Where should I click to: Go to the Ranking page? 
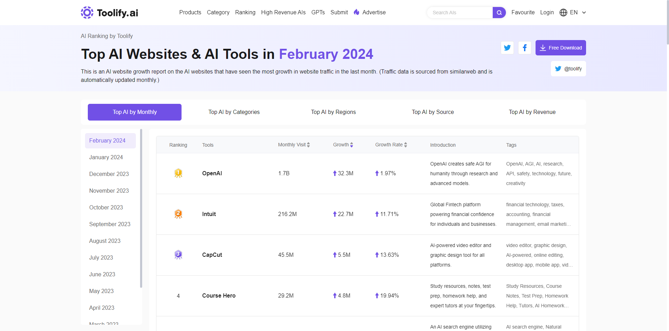(245, 12)
